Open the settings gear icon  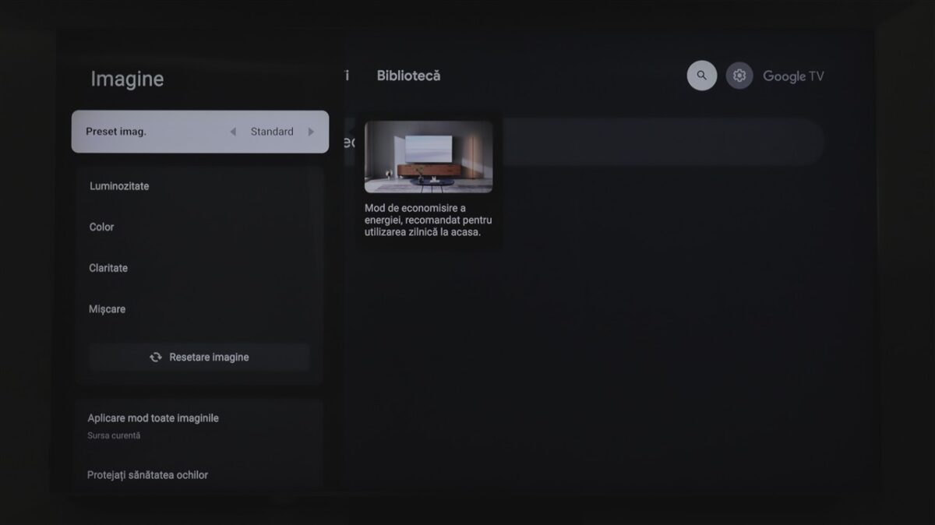click(x=739, y=76)
